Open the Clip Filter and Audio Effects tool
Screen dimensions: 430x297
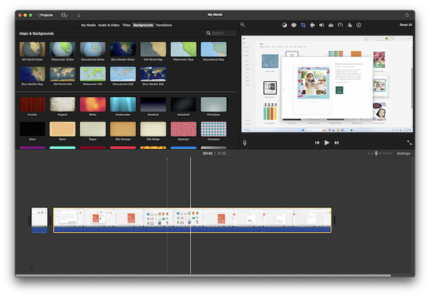[349, 25]
